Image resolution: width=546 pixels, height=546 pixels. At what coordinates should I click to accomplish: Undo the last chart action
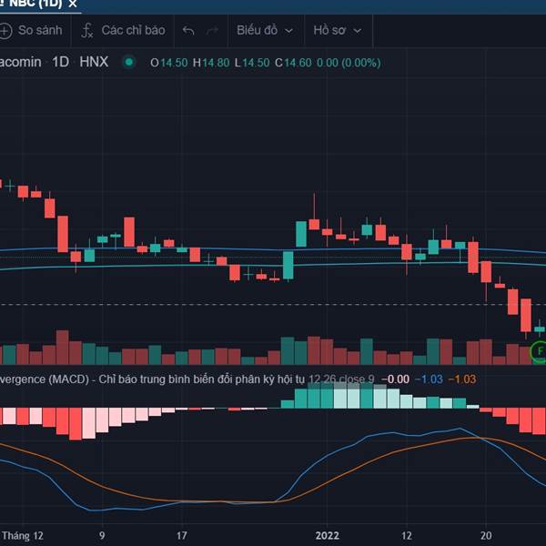(188, 31)
